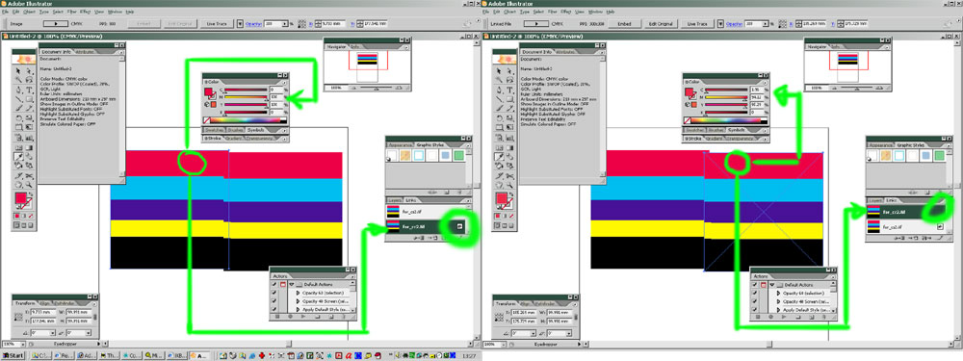This screenshot has height=361, width=963.
Task: Open the Effect menu in left window
Action: click(85, 11)
